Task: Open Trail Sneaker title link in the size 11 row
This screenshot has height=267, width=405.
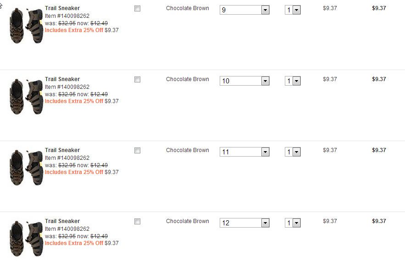Action: point(62,150)
